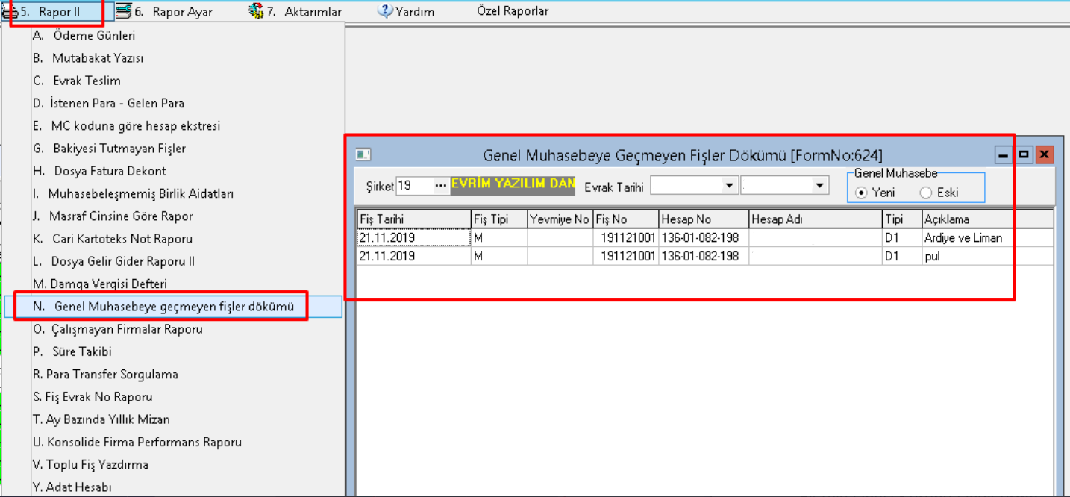
Task: Select the Eski radio button
Action: [926, 193]
